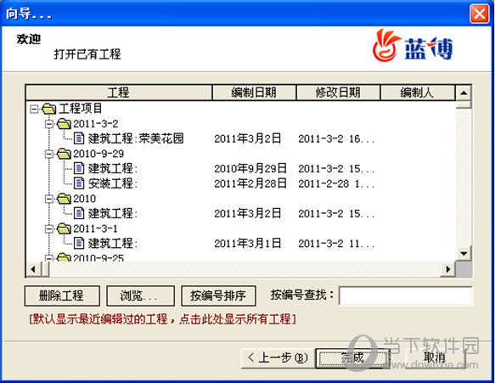Click the modified date 2011-3-2 11...
The image size is (495, 383).
336,244
